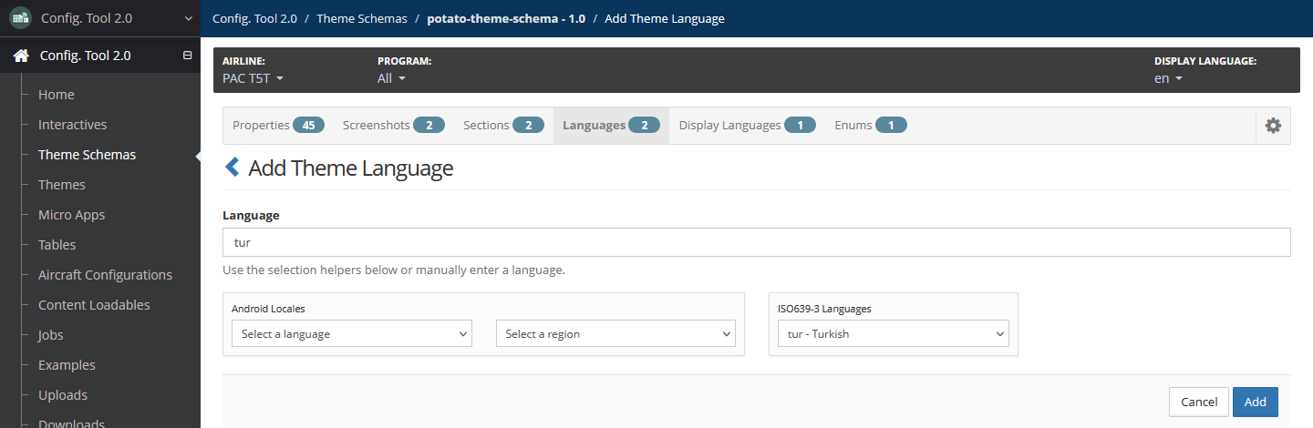This screenshot has height=428, width=1313.
Task: Switch to the Properties tab
Action: coord(278,126)
